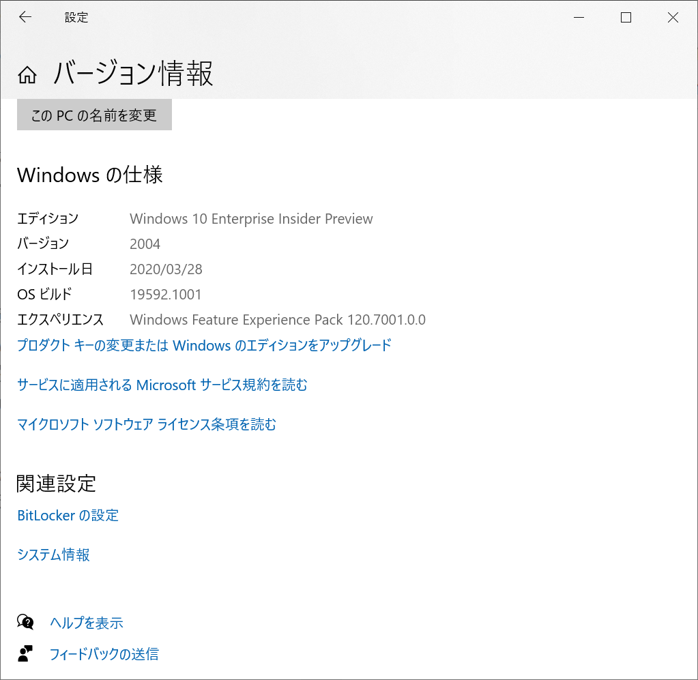The height and width of the screenshot is (680, 698).
Task: Go back with the arrow icon
Action: (25, 17)
